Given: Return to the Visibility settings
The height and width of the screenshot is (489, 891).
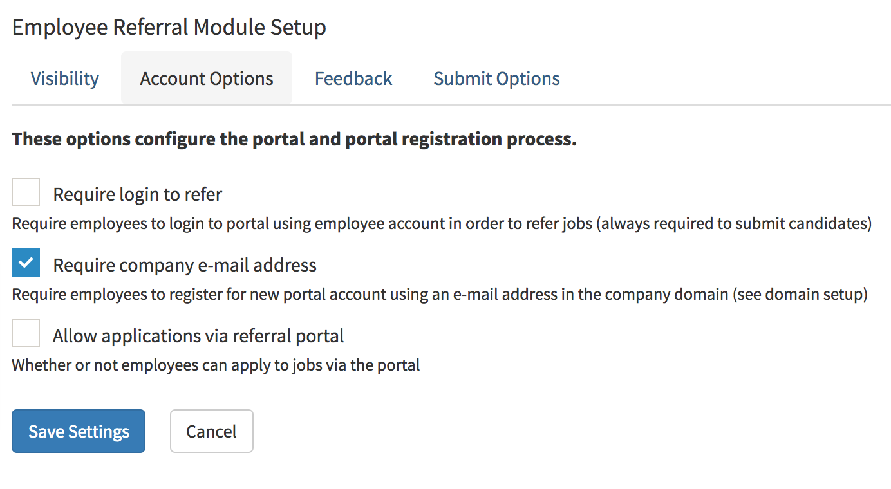Looking at the screenshot, I should [64, 78].
